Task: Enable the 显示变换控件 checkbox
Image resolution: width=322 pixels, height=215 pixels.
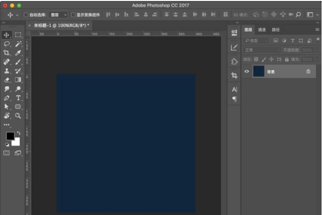Action: coord(73,15)
